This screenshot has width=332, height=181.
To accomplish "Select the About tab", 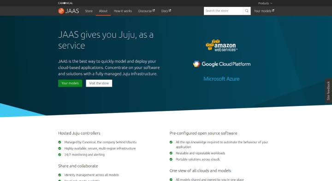I will point(103,11).
